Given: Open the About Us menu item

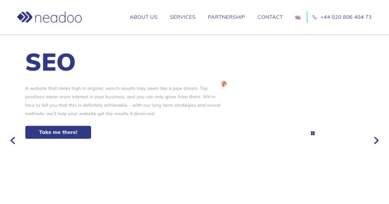Looking at the screenshot, I should coord(143,17).
